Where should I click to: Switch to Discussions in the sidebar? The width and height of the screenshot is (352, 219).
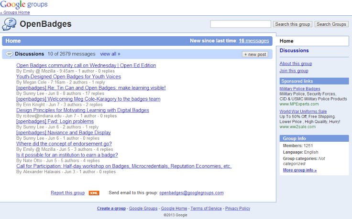[x=294, y=51]
